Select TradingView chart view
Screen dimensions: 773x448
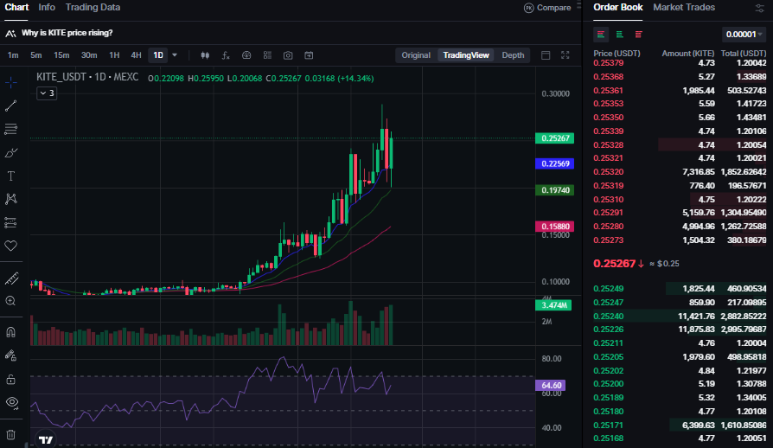466,55
